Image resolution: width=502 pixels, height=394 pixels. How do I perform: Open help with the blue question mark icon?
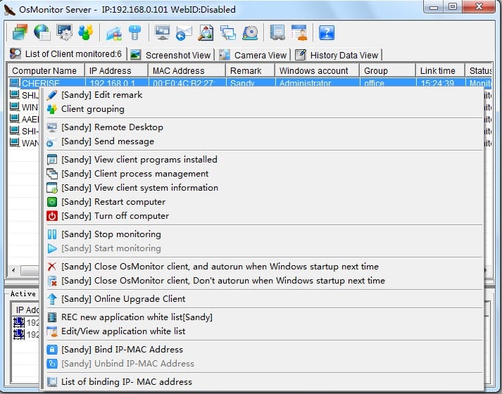(327, 32)
